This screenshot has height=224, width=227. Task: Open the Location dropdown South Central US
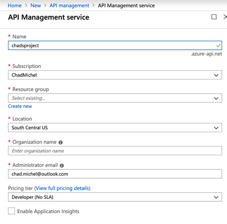(x=115, y=128)
